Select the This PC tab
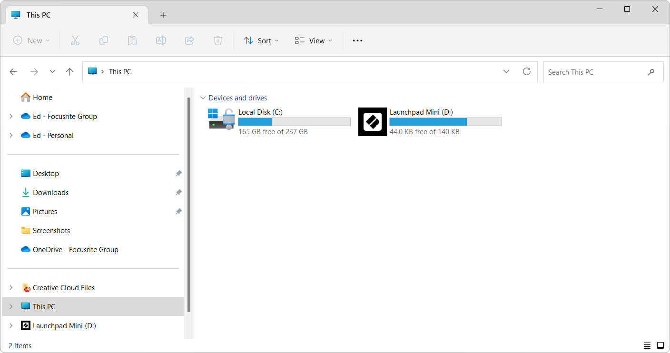Viewport: 670px width, 353px height. pyautogui.click(x=76, y=15)
